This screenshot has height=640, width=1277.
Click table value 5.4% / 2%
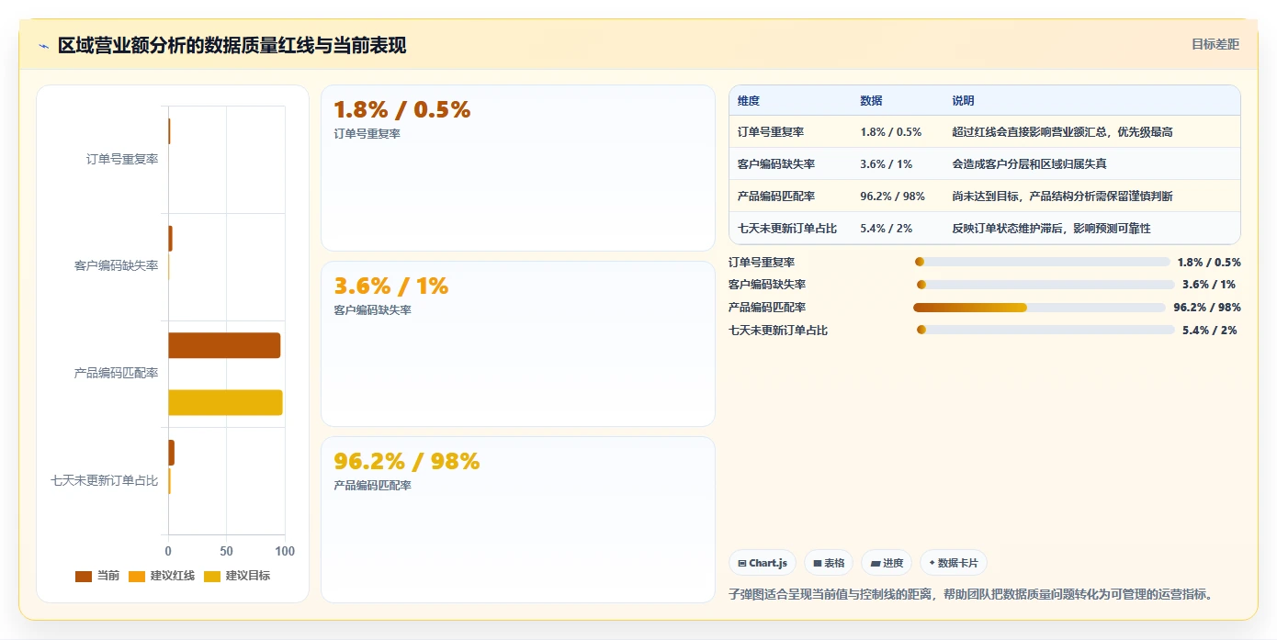click(886, 229)
